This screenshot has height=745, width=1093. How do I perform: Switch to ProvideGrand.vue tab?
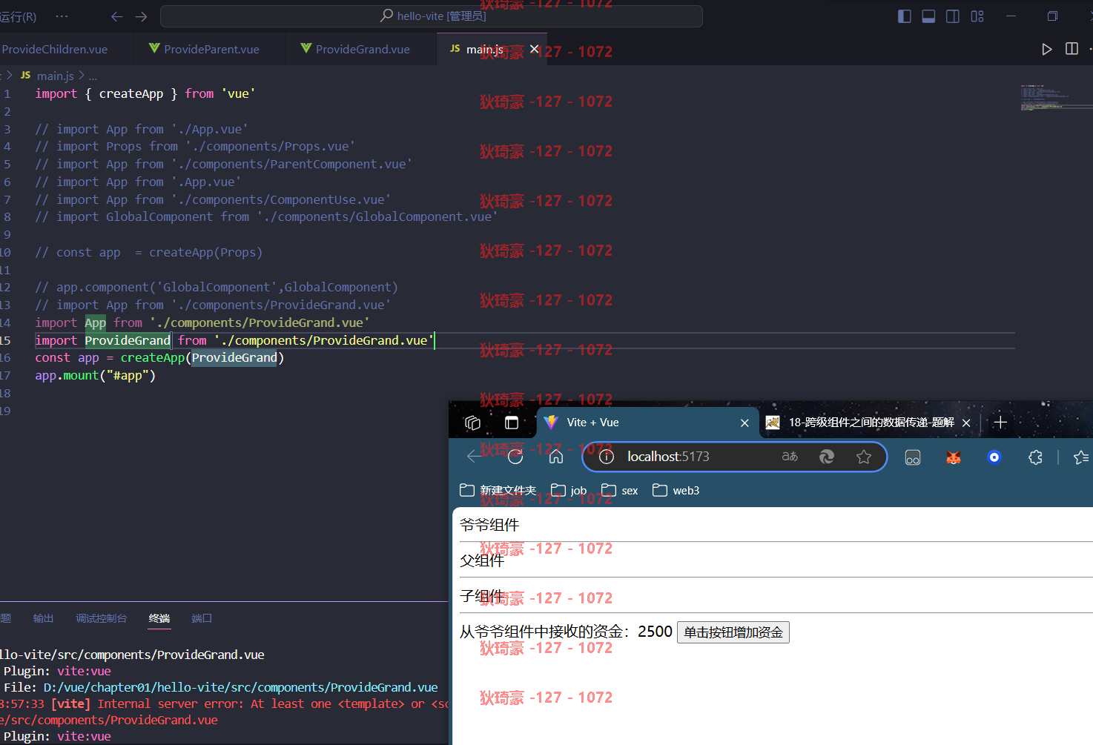pos(362,49)
